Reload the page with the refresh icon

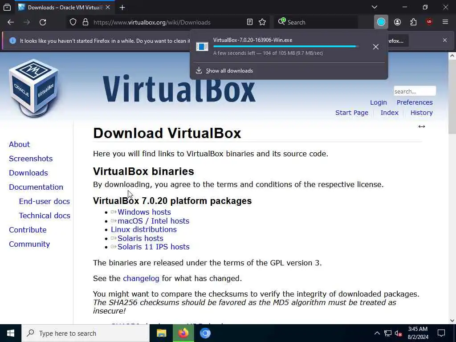click(x=43, y=22)
